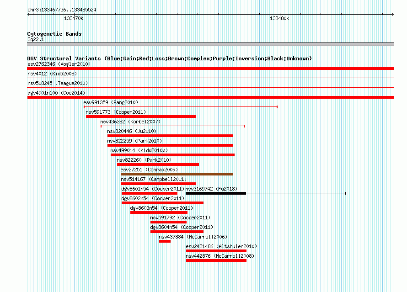Screen dimensions: 407x292
Task: Select the nsv4012 (Kidd2008) label
Action: pyautogui.click(x=52, y=74)
